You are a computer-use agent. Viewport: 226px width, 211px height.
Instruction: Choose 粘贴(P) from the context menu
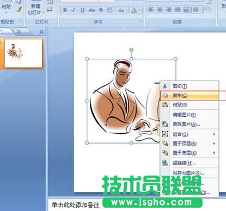pos(190,105)
